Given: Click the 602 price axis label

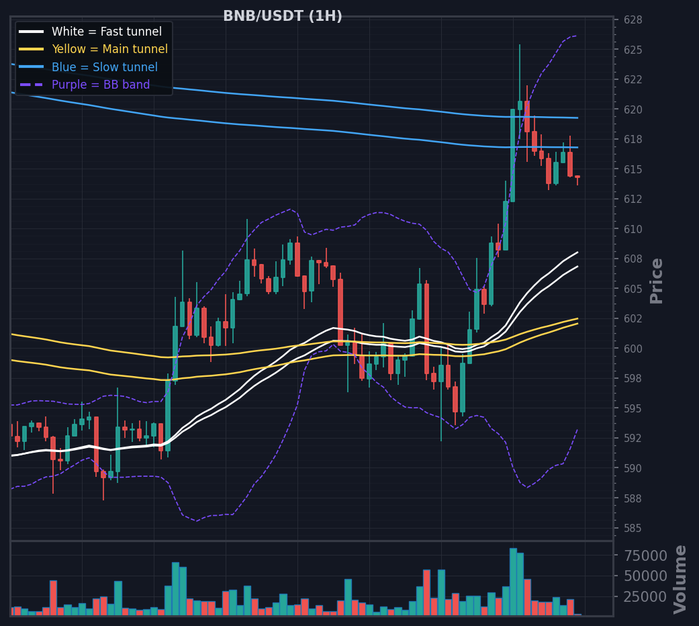Looking at the screenshot, I should tap(633, 319).
